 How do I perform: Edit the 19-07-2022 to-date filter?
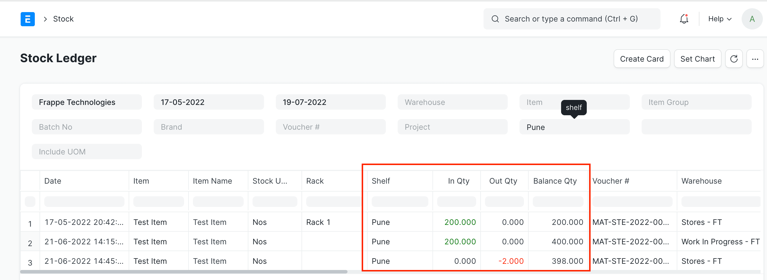coord(330,102)
